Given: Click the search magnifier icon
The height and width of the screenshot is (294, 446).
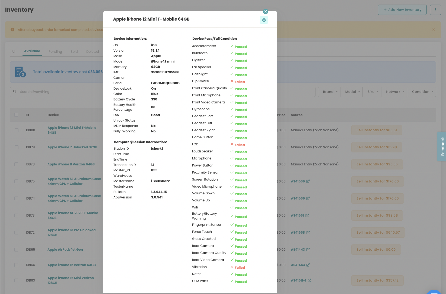Looking at the screenshot, I should [x=15, y=92].
